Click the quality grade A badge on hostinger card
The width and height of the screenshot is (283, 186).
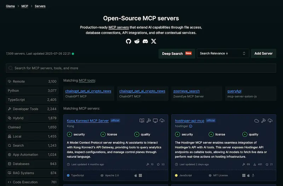coord(245,134)
